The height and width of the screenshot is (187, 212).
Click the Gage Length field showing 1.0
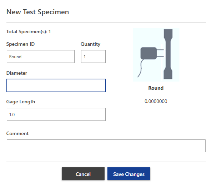tap(56, 114)
